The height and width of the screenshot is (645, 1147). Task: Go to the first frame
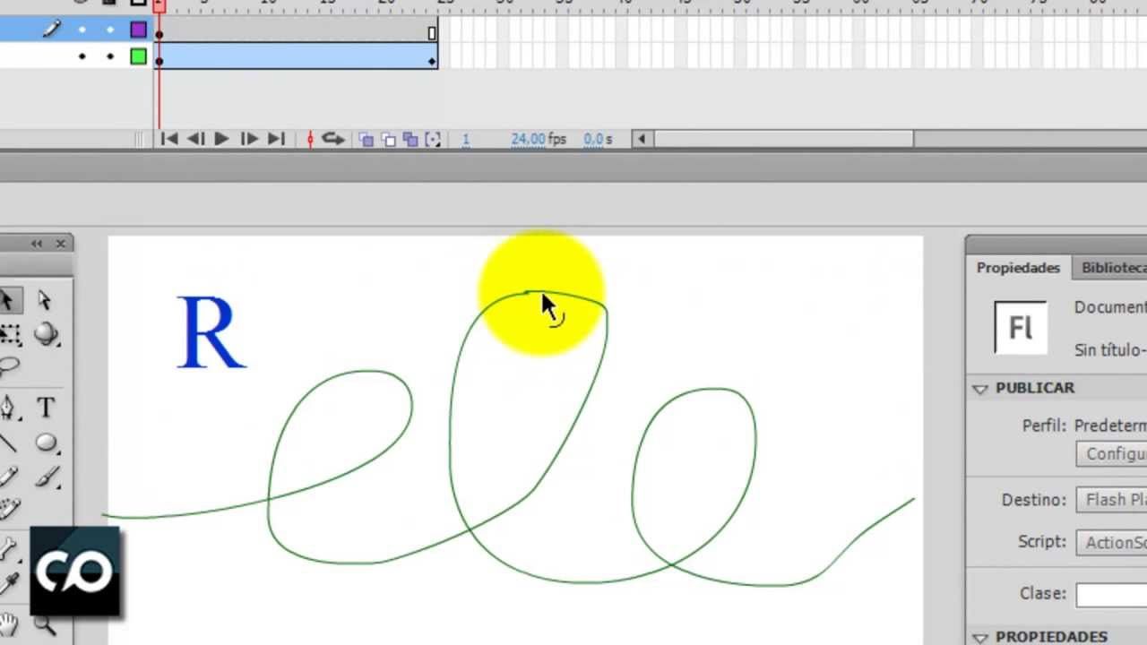pyautogui.click(x=168, y=139)
